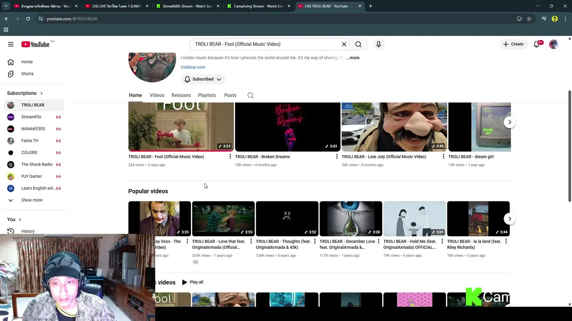Show next Popular videos with arrow
The height and width of the screenshot is (321, 572).
509,218
